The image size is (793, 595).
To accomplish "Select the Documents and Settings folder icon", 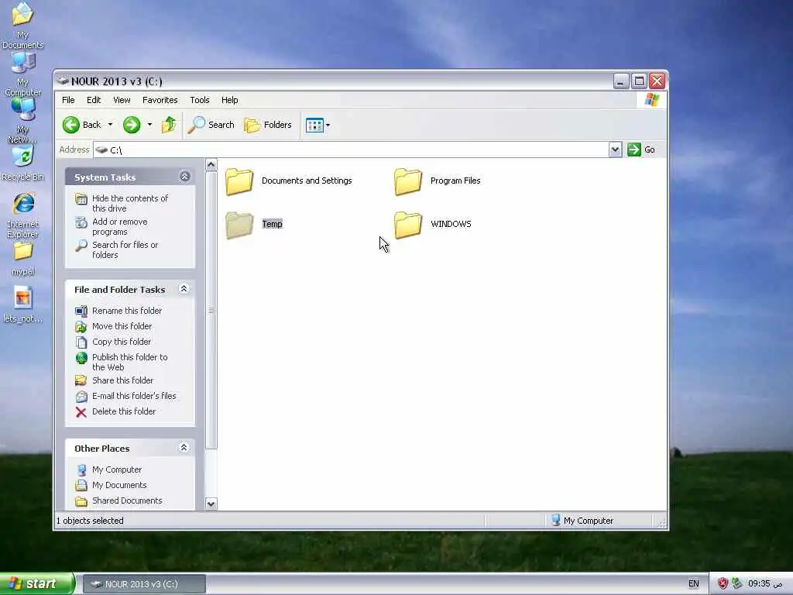I will tap(239, 181).
